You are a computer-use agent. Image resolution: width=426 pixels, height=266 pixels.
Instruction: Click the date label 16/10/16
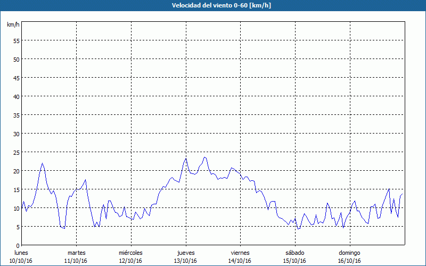349,261
